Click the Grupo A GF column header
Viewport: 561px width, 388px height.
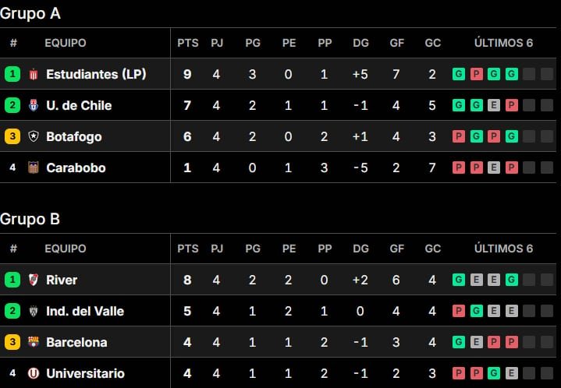click(397, 43)
